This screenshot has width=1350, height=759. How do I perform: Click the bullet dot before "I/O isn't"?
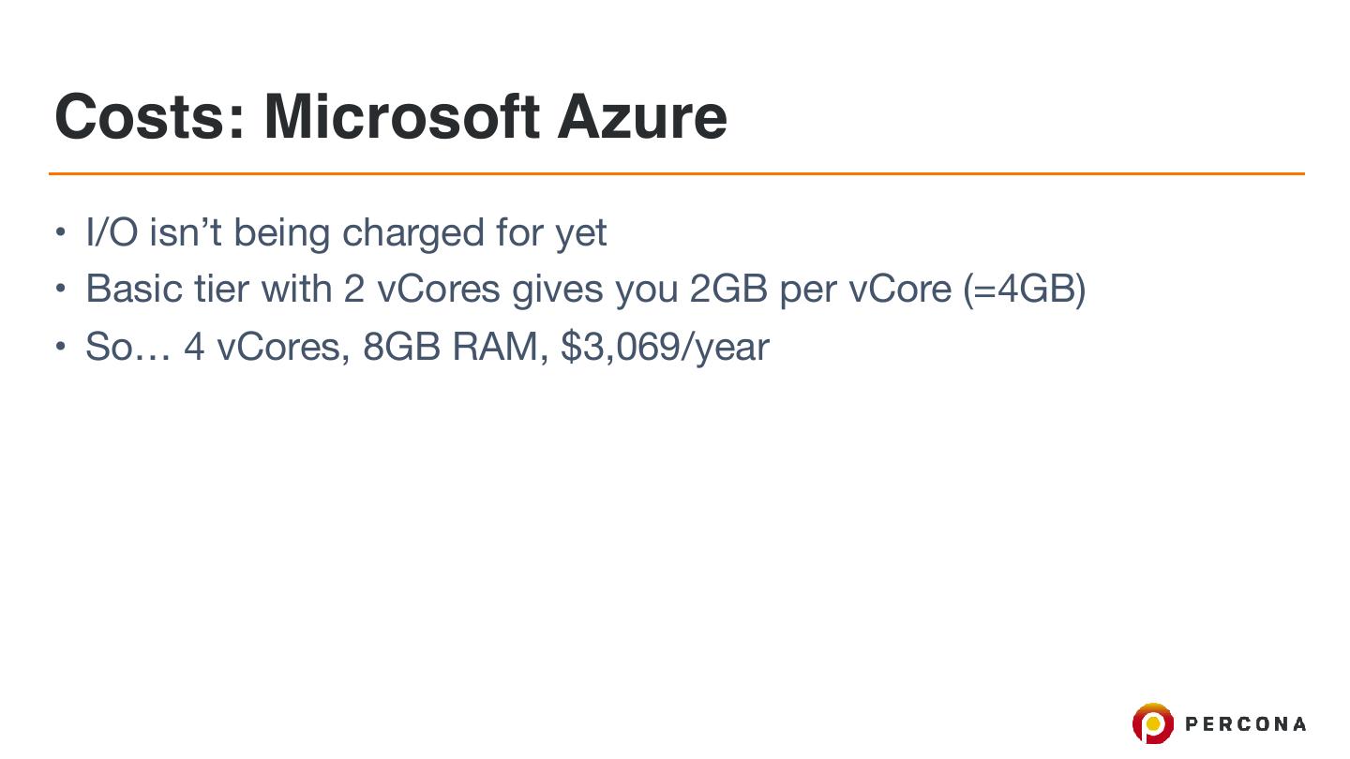(x=61, y=231)
